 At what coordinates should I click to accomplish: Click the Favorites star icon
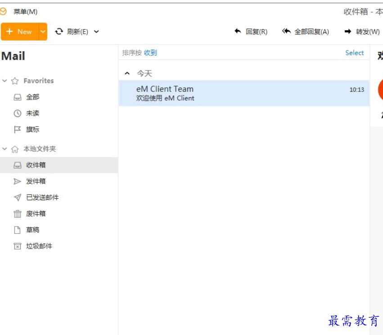[x=15, y=81]
